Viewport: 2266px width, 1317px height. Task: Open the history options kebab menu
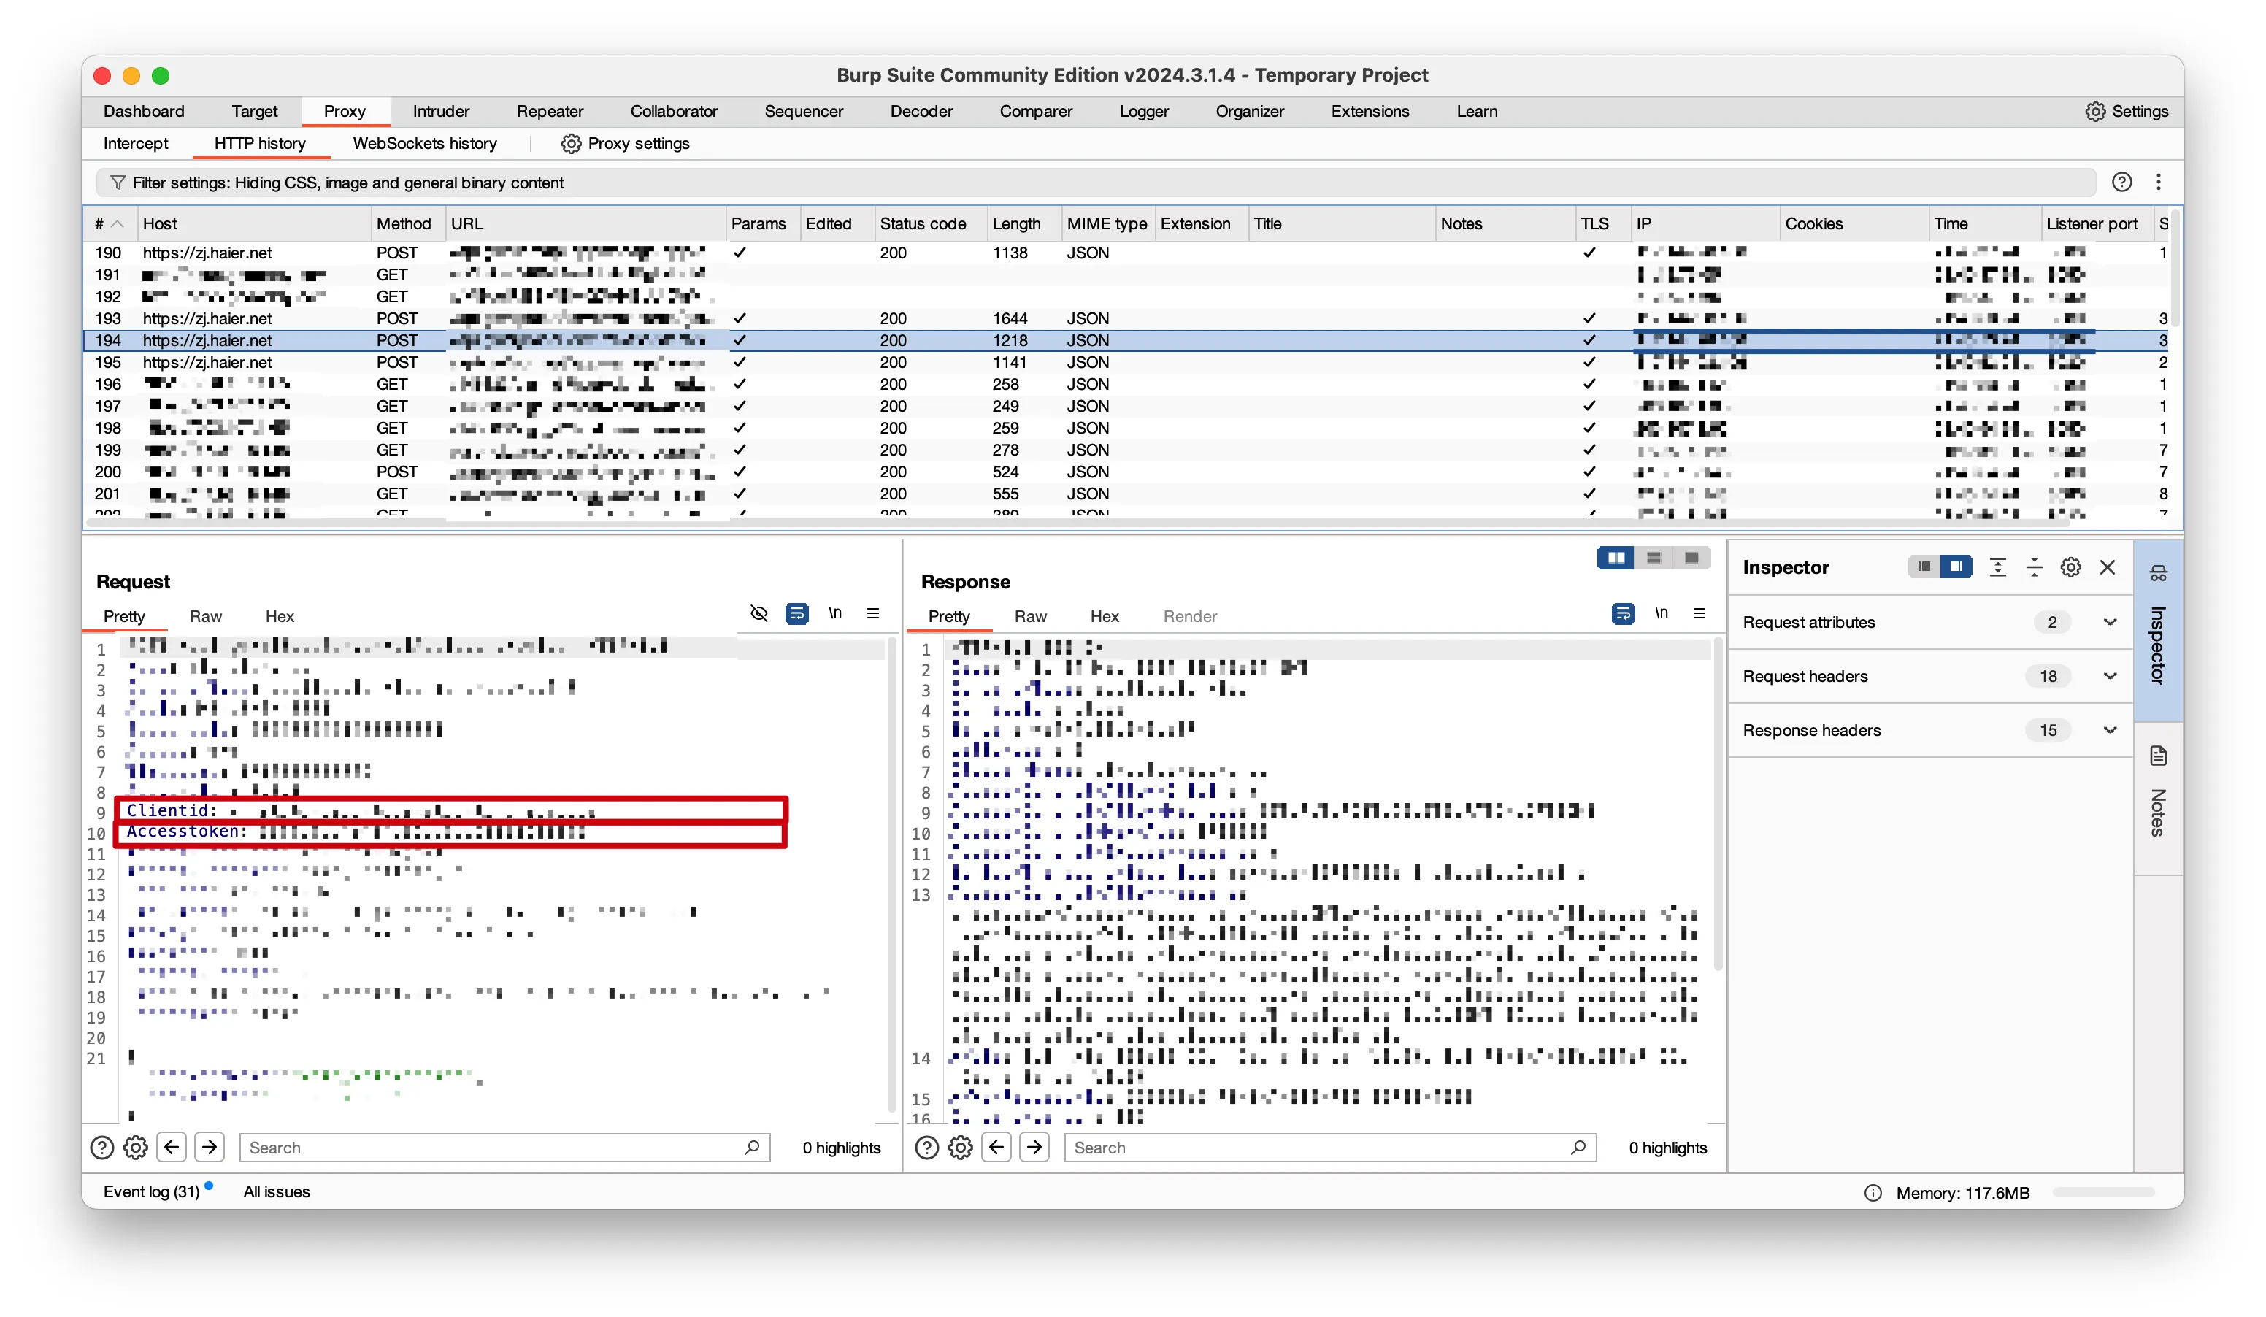click(2158, 183)
